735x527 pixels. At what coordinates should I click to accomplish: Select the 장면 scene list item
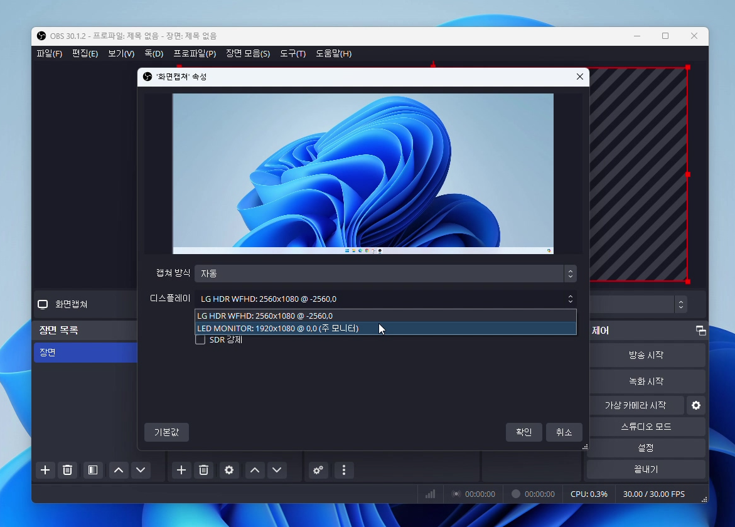point(85,352)
